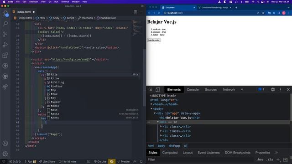This screenshot has height=164, width=292.
Task: Switch to the Computed pane tab
Action: 170,153
